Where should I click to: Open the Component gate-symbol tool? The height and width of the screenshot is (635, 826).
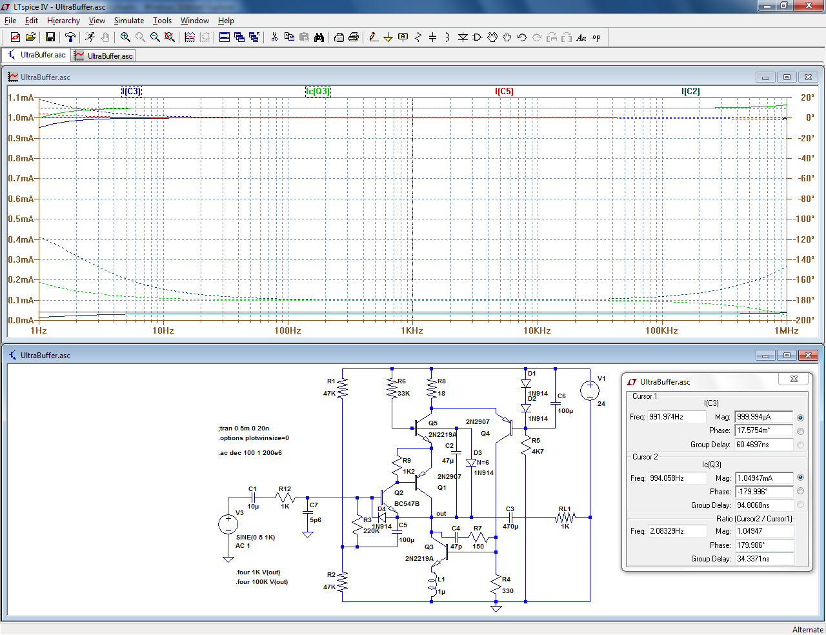[478, 37]
